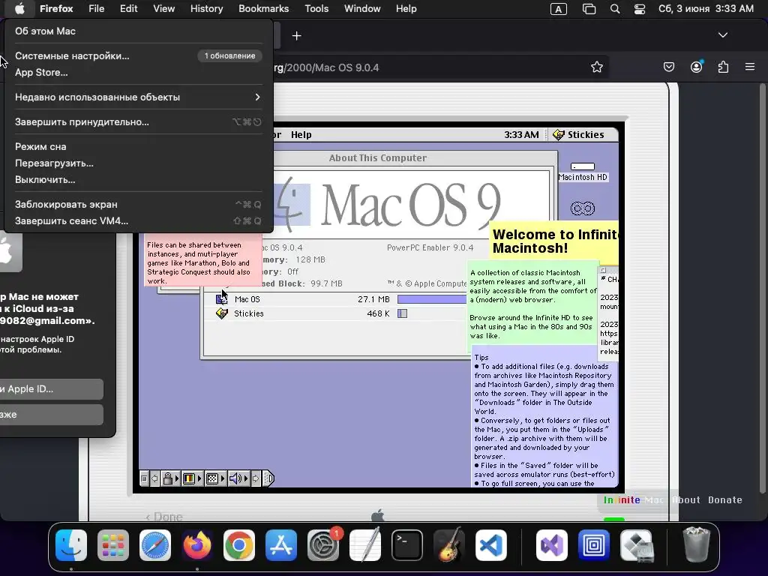Click Stage Manager windows icon in menu bar
This screenshot has width=768, height=576.
point(589,9)
